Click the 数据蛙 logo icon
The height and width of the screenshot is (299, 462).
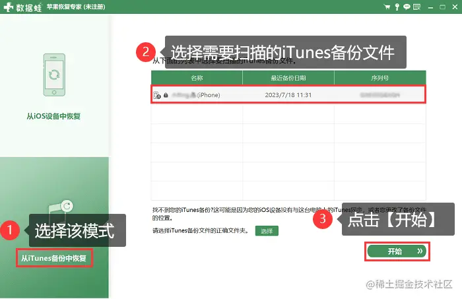[x=8, y=7]
